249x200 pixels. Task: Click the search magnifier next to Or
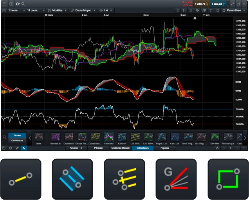pos(23,4)
